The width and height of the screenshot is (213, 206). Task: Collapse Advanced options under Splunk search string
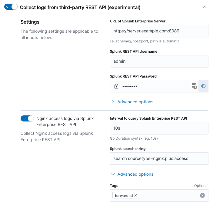[135, 174]
